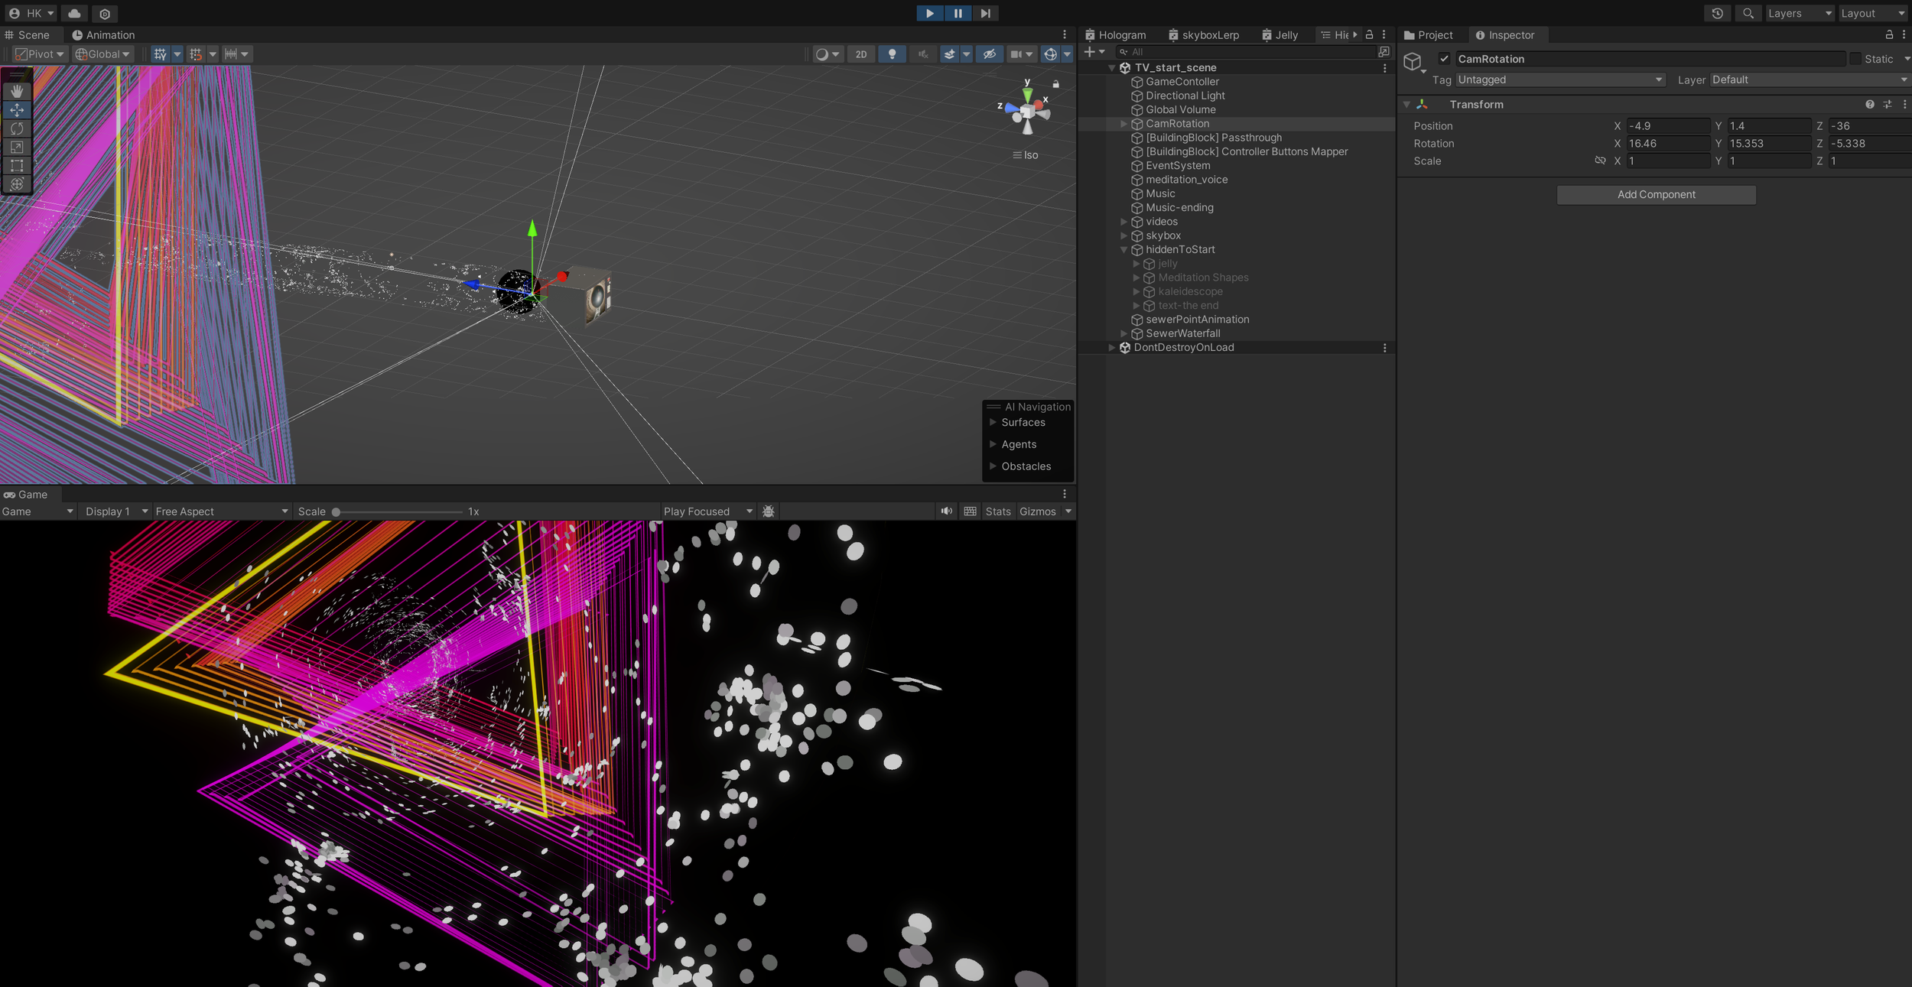Click the Play button

(x=929, y=13)
